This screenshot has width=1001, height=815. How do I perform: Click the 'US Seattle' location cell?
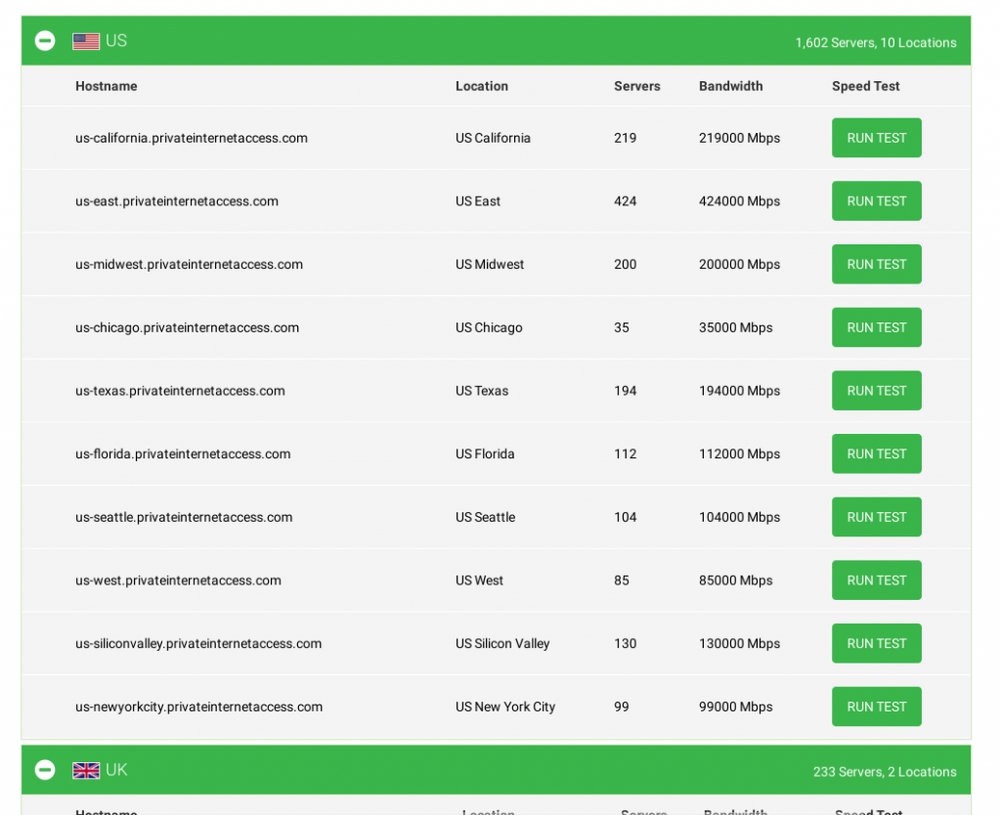485,517
